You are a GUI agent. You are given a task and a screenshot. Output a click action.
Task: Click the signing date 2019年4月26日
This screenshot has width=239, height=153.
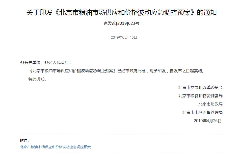[208, 121]
